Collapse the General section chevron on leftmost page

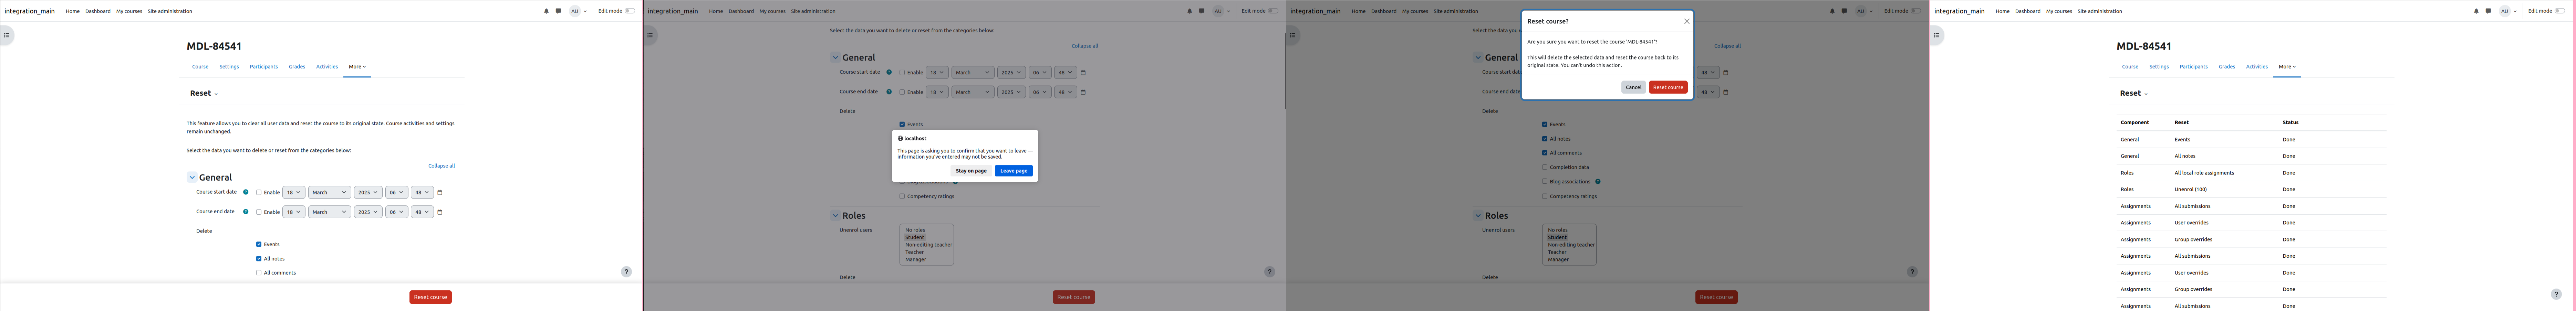(192, 177)
